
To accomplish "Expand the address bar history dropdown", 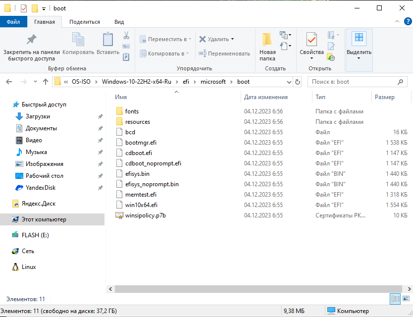I will coord(289,82).
